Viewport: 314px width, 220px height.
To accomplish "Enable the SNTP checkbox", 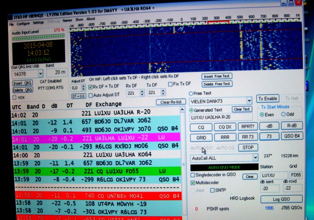I will (212, 190).
